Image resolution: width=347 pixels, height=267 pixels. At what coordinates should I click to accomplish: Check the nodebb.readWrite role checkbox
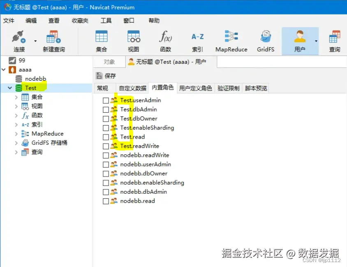click(x=106, y=156)
